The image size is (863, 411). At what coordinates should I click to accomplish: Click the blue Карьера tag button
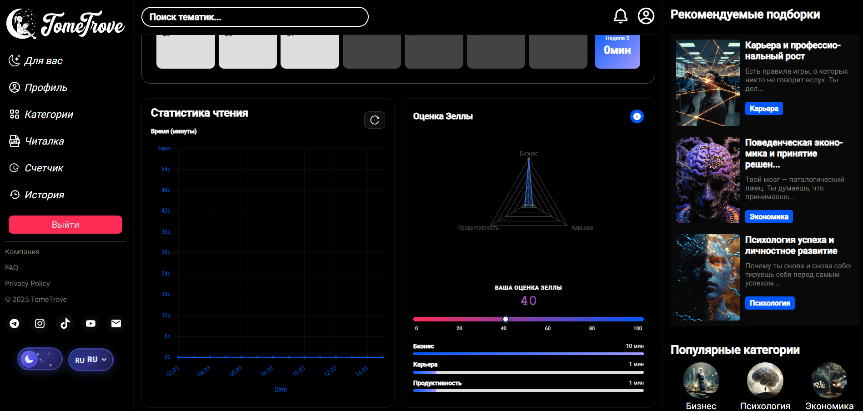tap(763, 109)
